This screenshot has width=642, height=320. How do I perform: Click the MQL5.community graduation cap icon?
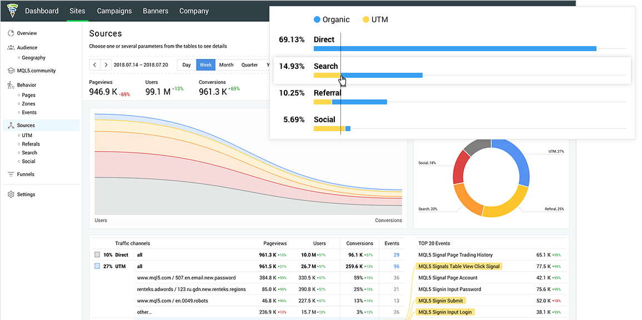click(11, 71)
